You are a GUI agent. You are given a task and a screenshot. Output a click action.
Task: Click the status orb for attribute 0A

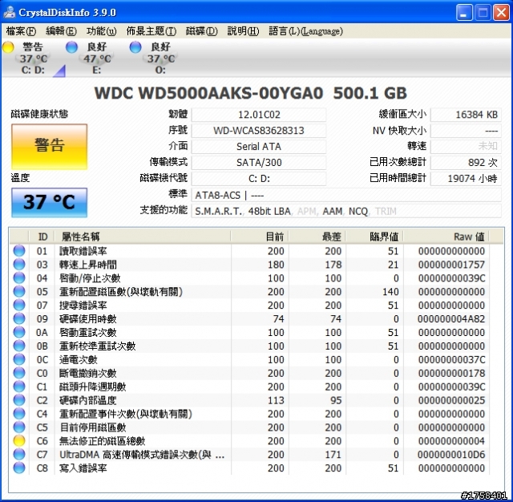coord(19,332)
